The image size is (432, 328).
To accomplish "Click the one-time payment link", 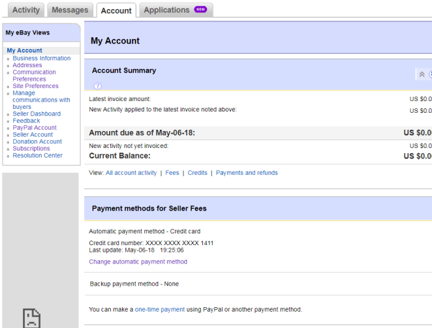I will tap(160, 309).
